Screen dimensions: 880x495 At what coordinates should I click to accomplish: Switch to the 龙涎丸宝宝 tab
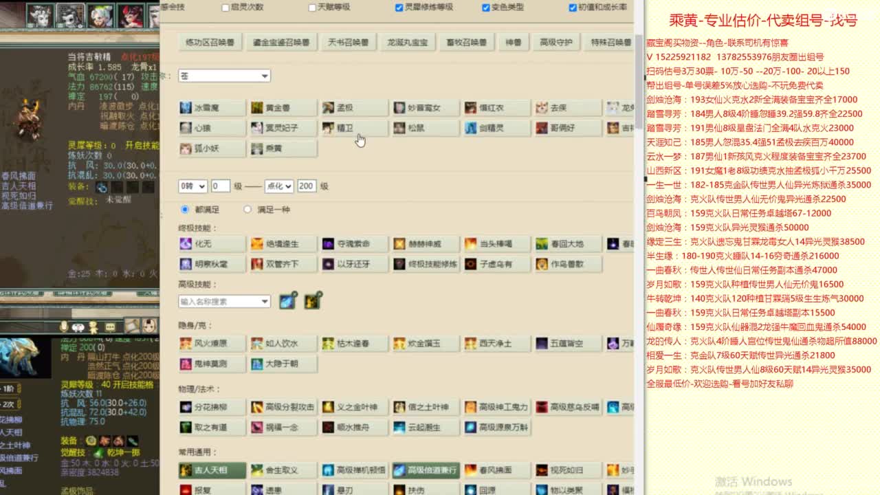click(407, 42)
